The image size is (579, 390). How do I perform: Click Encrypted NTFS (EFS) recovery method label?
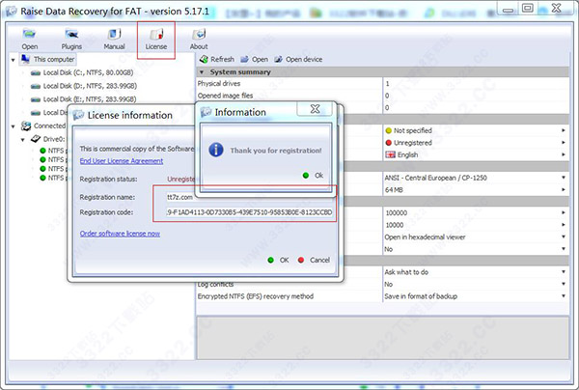point(256,296)
